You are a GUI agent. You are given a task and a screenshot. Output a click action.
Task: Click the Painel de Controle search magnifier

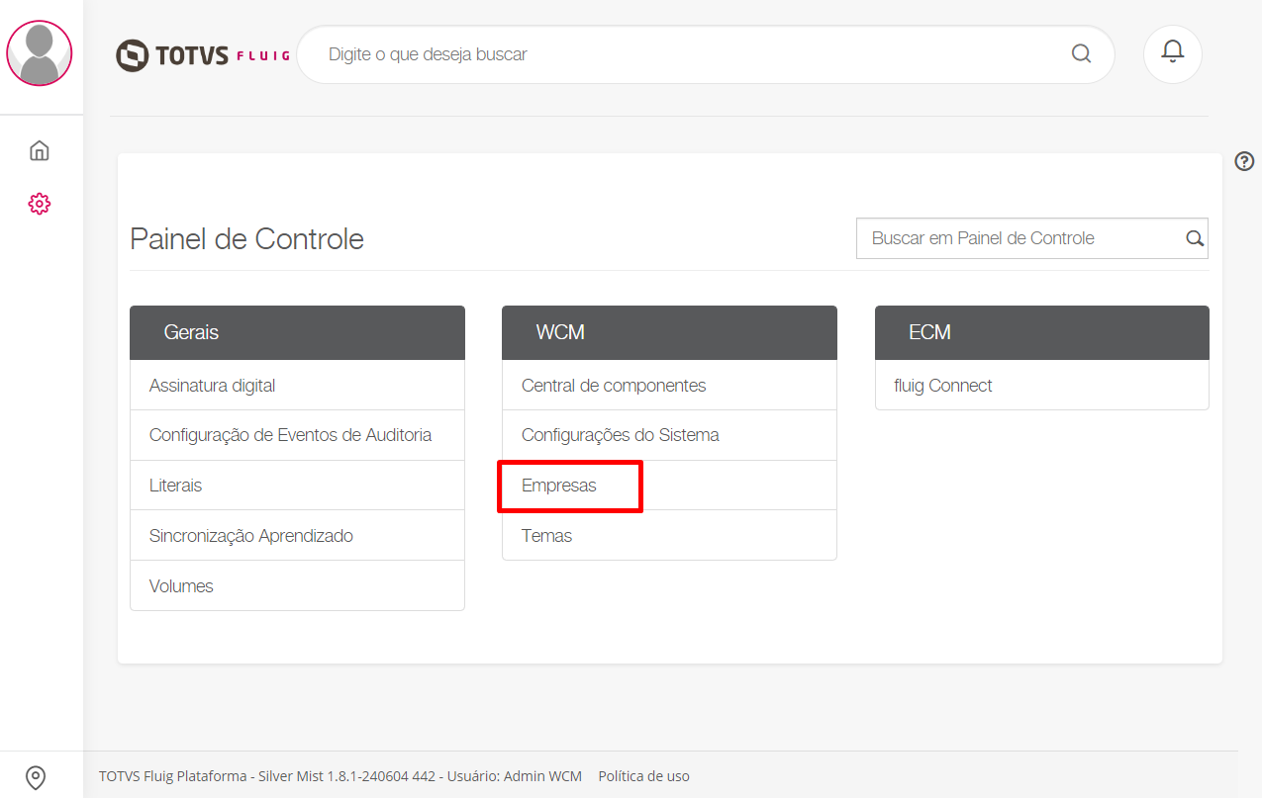pos(1195,238)
